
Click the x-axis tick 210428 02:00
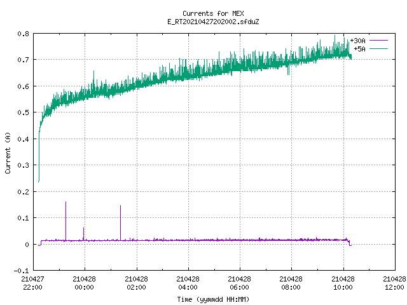136,283
